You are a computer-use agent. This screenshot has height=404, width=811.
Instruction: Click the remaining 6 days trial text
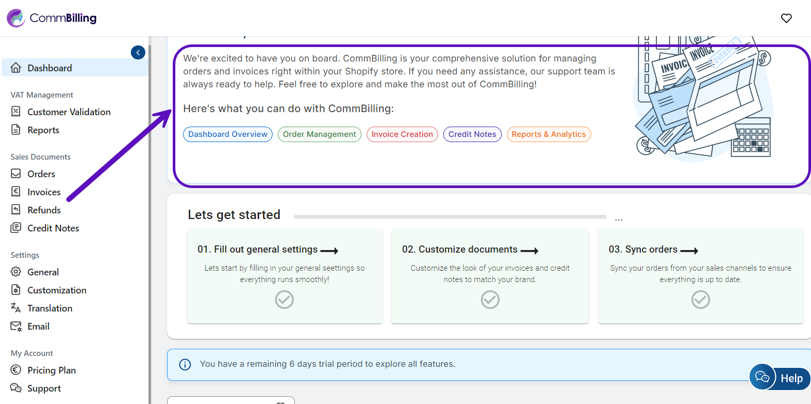[x=327, y=364]
